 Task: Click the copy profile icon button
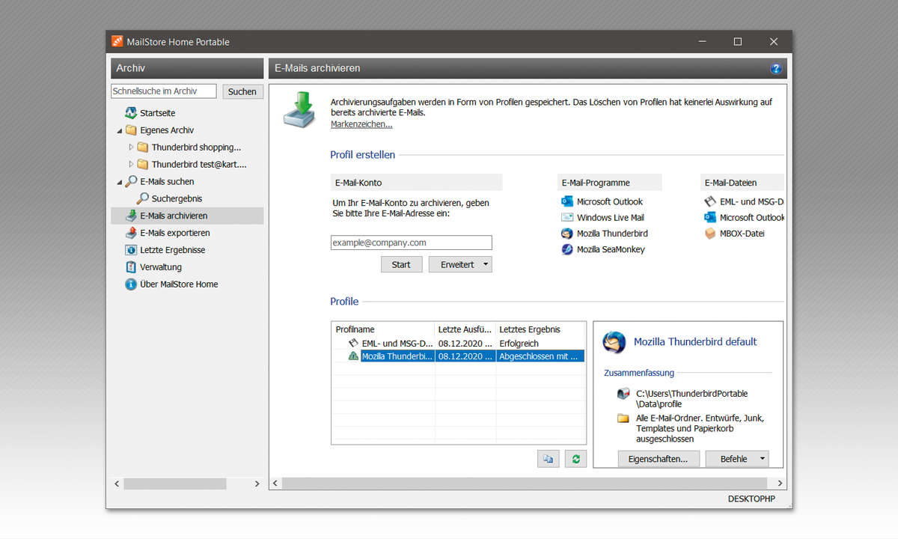coord(549,459)
